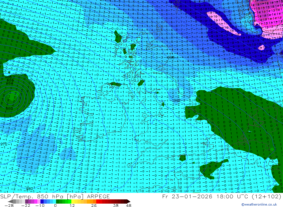283x207 pixels.
Task: Click the (12+102) forecast hour label
Action: [x=266, y=196]
